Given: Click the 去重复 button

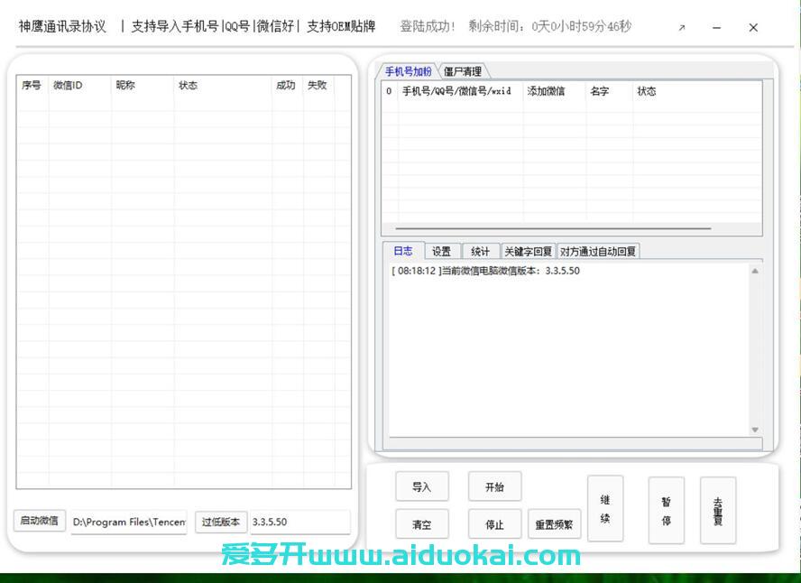Looking at the screenshot, I should coord(718,511).
